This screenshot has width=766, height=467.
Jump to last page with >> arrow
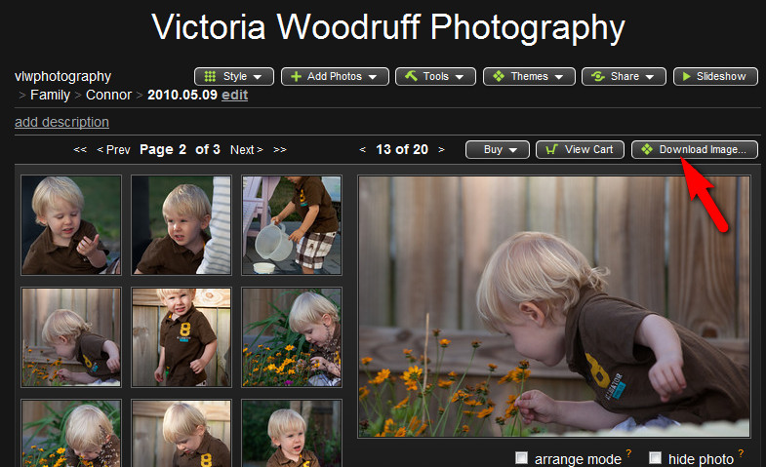coord(279,150)
